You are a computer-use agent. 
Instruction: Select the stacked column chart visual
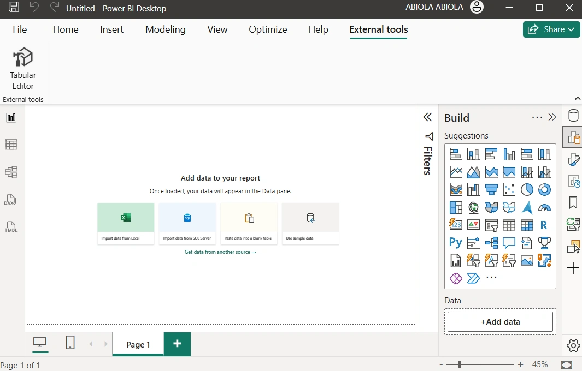click(x=473, y=154)
